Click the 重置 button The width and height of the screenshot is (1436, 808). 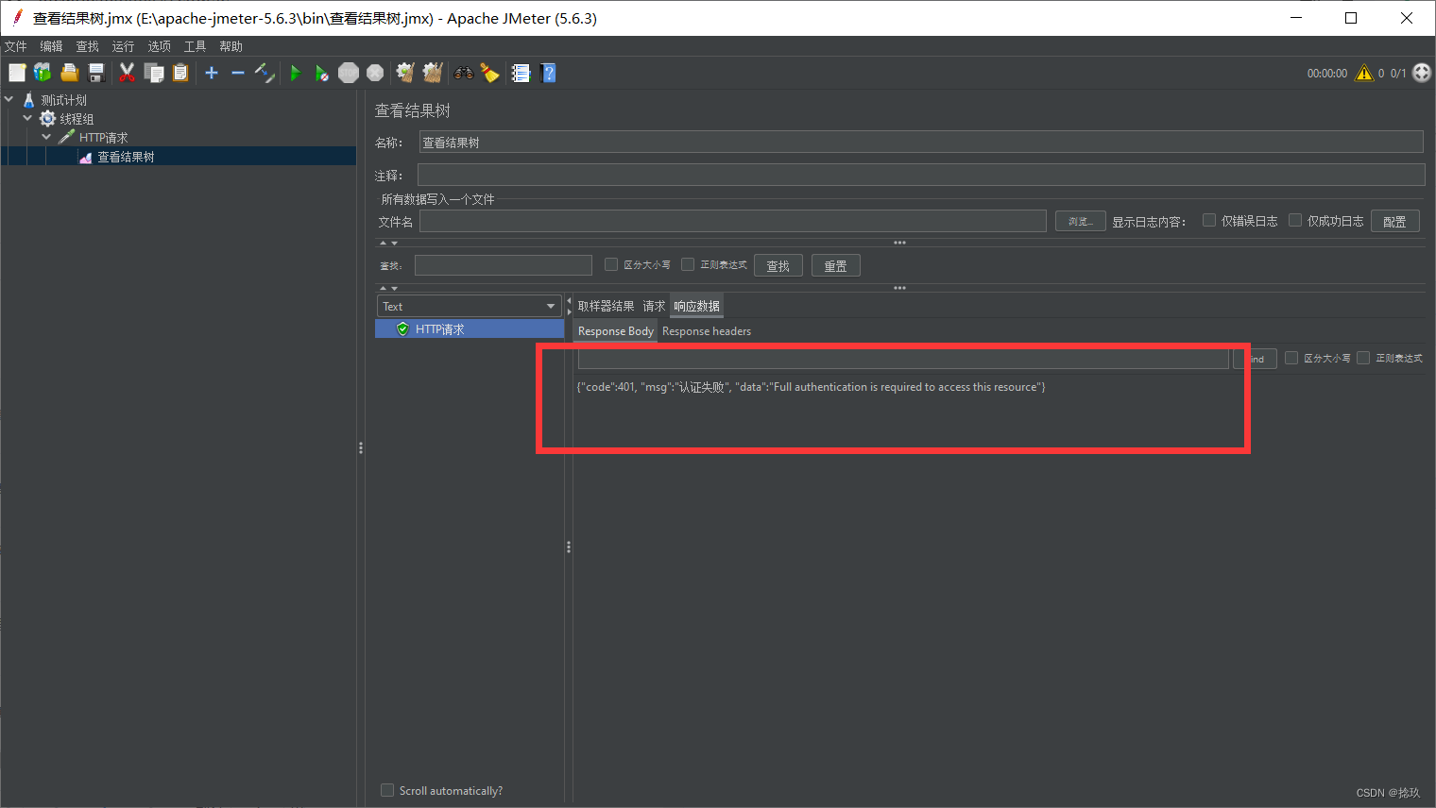(x=836, y=265)
